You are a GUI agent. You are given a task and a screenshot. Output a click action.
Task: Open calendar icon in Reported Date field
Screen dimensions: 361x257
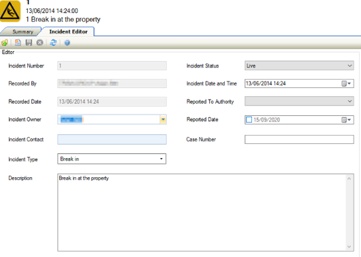point(344,120)
